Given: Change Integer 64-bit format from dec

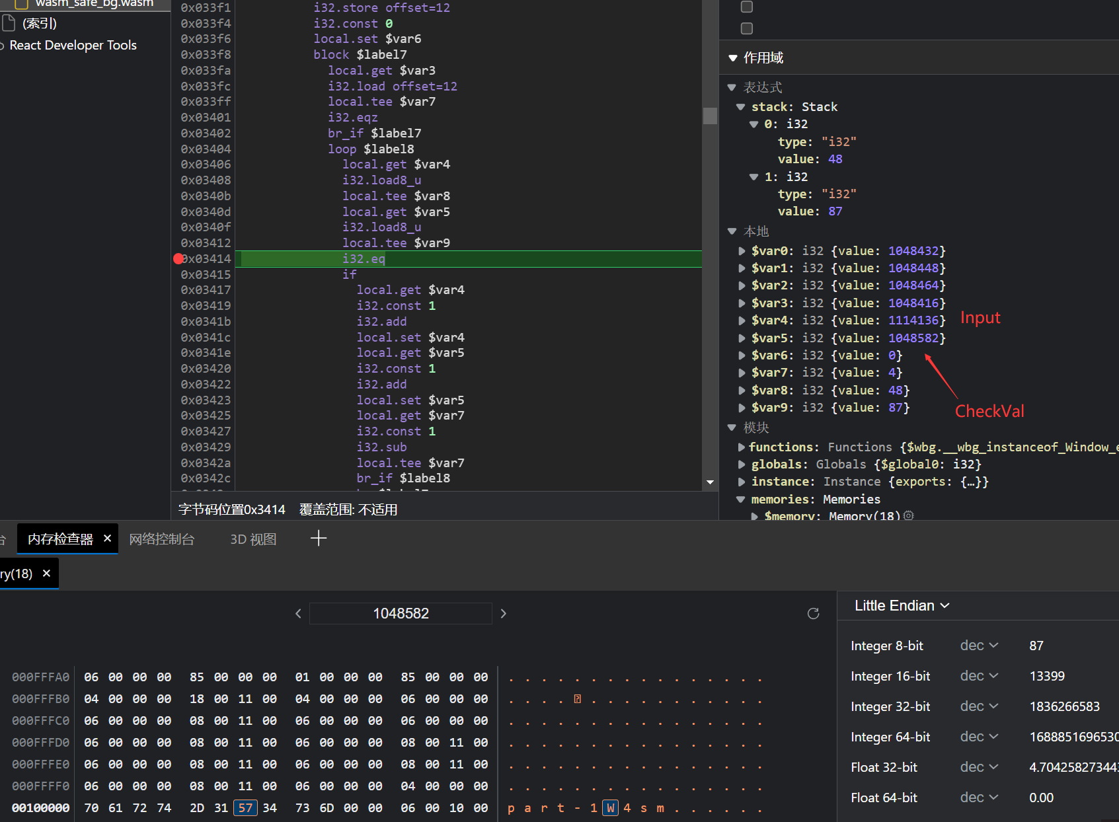Looking at the screenshot, I should 979,737.
